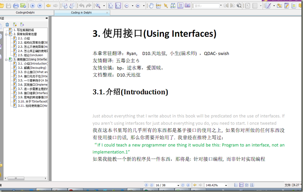Screen dimensions: 303x192
Task: Open the zoom in dropdown arrow
Action: point(144,6)
